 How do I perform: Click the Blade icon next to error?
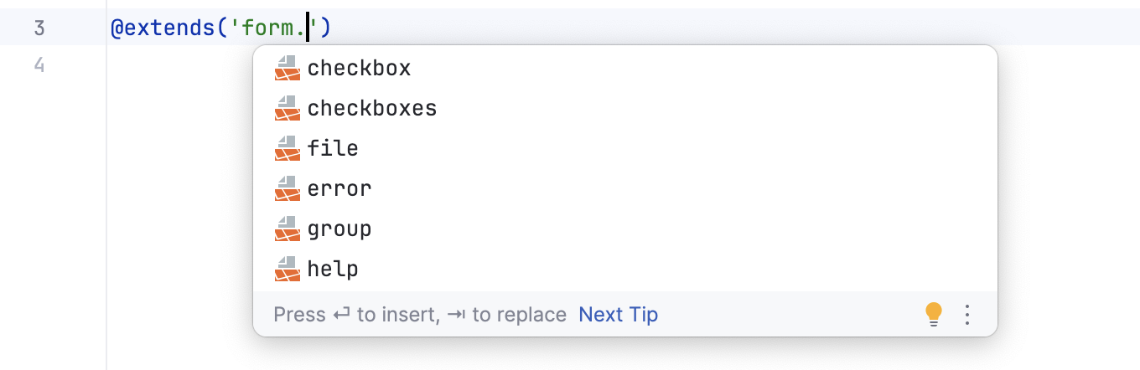click(287, 188)
